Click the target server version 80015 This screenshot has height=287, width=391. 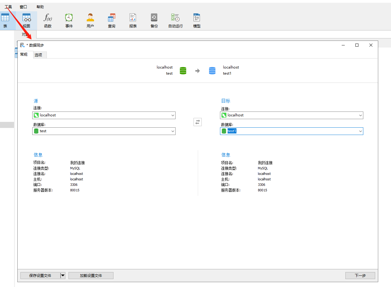click(263, 190)
